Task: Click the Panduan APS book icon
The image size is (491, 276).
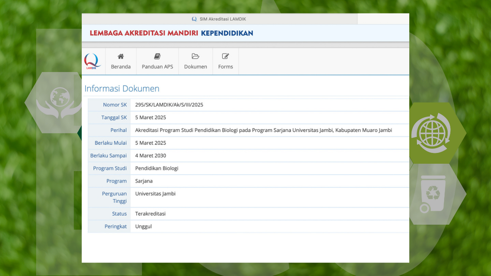Action: 157,57
